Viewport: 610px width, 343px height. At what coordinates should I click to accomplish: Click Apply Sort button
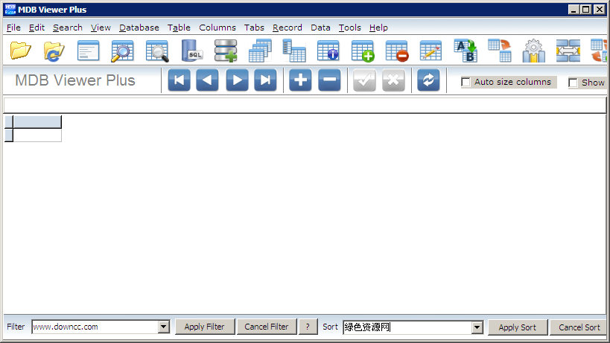pos(518,327)
